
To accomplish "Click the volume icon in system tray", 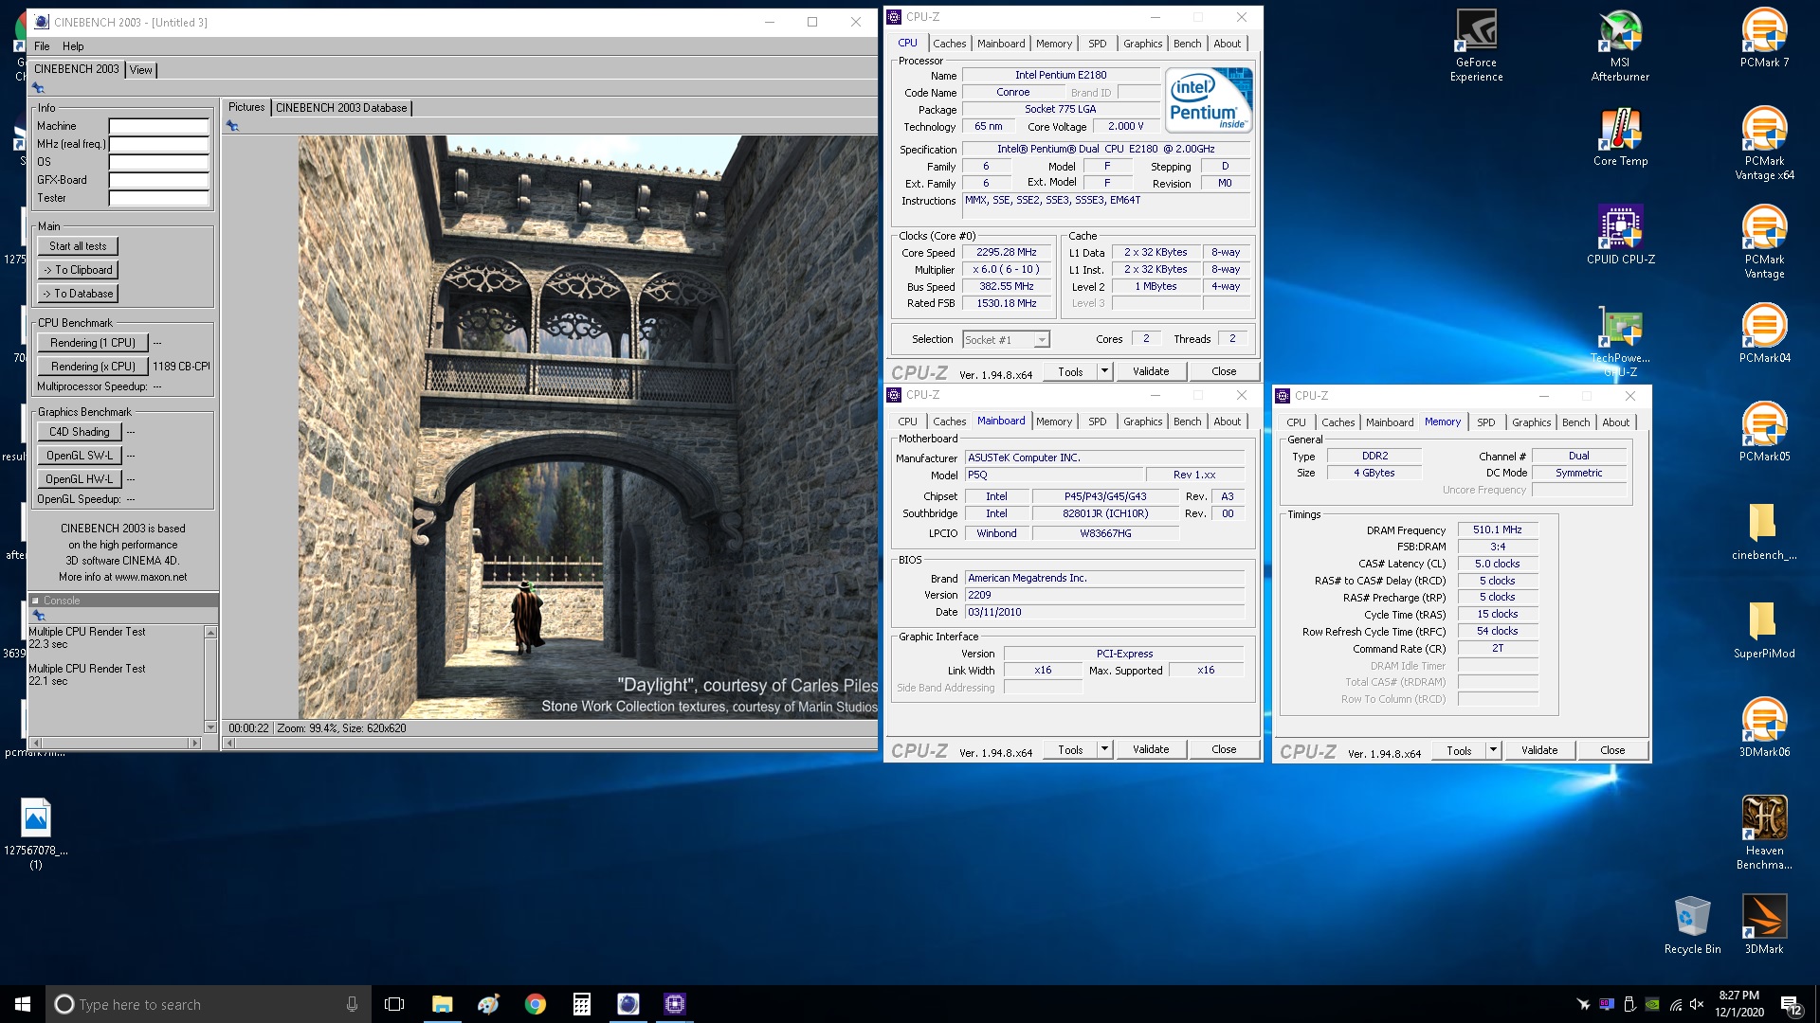I will click(1697, 1004).
